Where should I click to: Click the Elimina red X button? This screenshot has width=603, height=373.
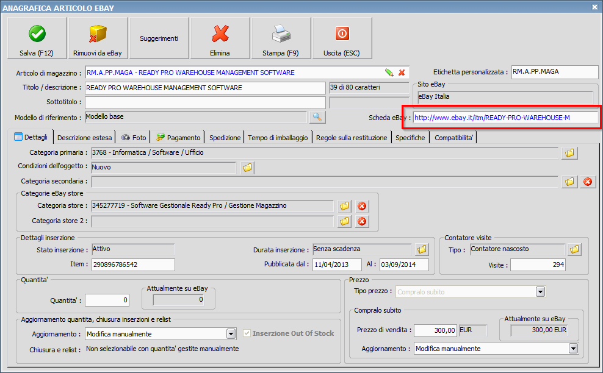[x=220, y=38]
